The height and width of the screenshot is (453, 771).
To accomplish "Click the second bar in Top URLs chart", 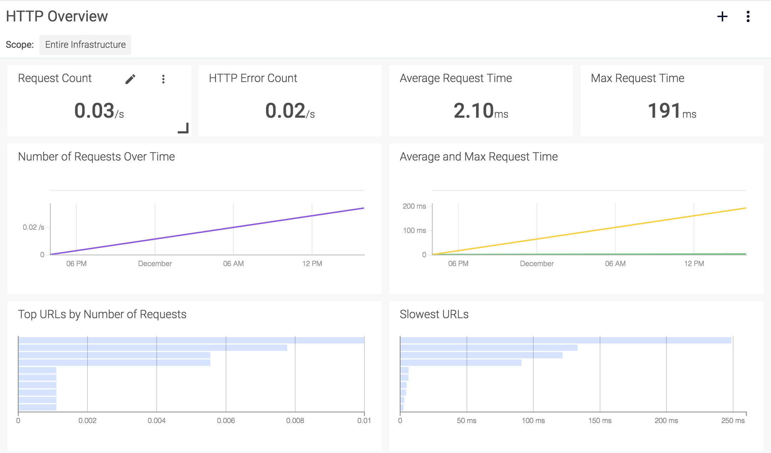I will click(x=153, y=348).
